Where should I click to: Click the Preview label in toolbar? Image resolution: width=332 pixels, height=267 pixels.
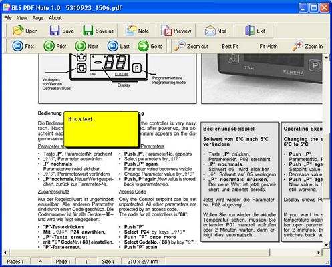(182, 31)
